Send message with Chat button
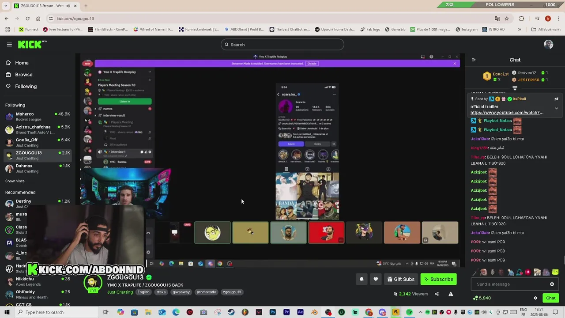Image resolution: width=565 pixels, height=318 pixels. [x=550, y=298]
